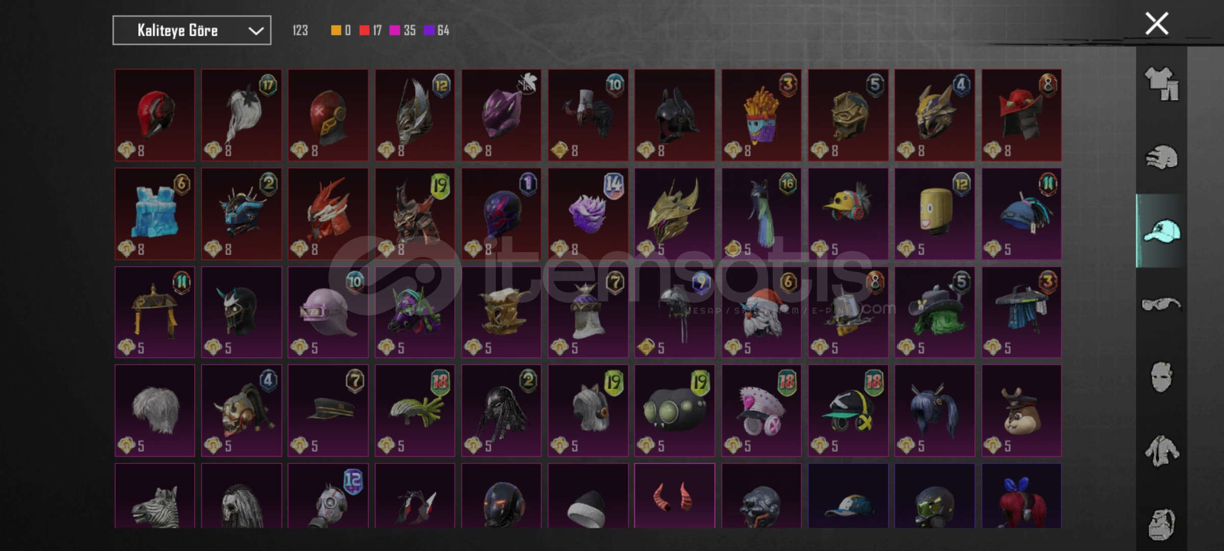Image resolution: width=1224 pixels, height=551 pixels.
Task: Open the glasses category in sidebar
Action: pyautogui.click(x=1161, y=305)
